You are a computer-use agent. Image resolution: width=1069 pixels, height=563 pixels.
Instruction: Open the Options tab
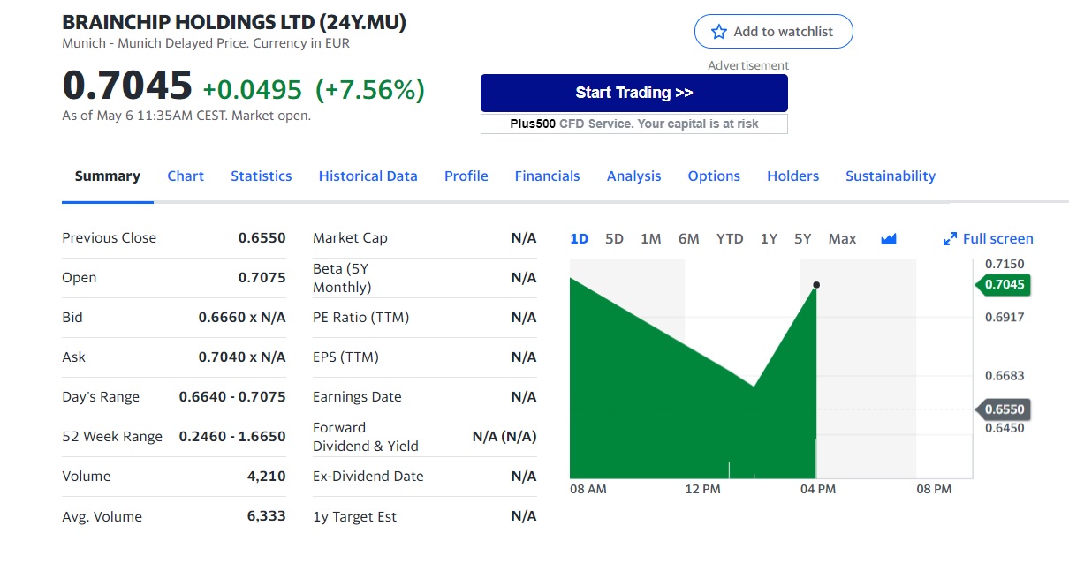click(x=714, y=176)
